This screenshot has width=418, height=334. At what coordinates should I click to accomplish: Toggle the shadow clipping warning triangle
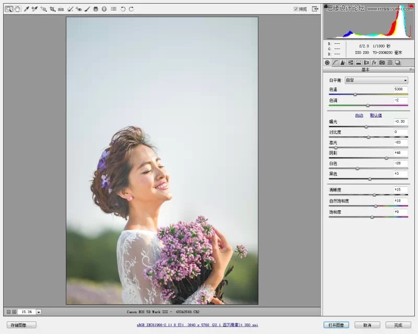326,7
